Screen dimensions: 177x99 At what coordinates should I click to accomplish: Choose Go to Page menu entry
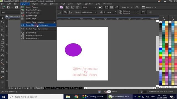pos(38,18)
